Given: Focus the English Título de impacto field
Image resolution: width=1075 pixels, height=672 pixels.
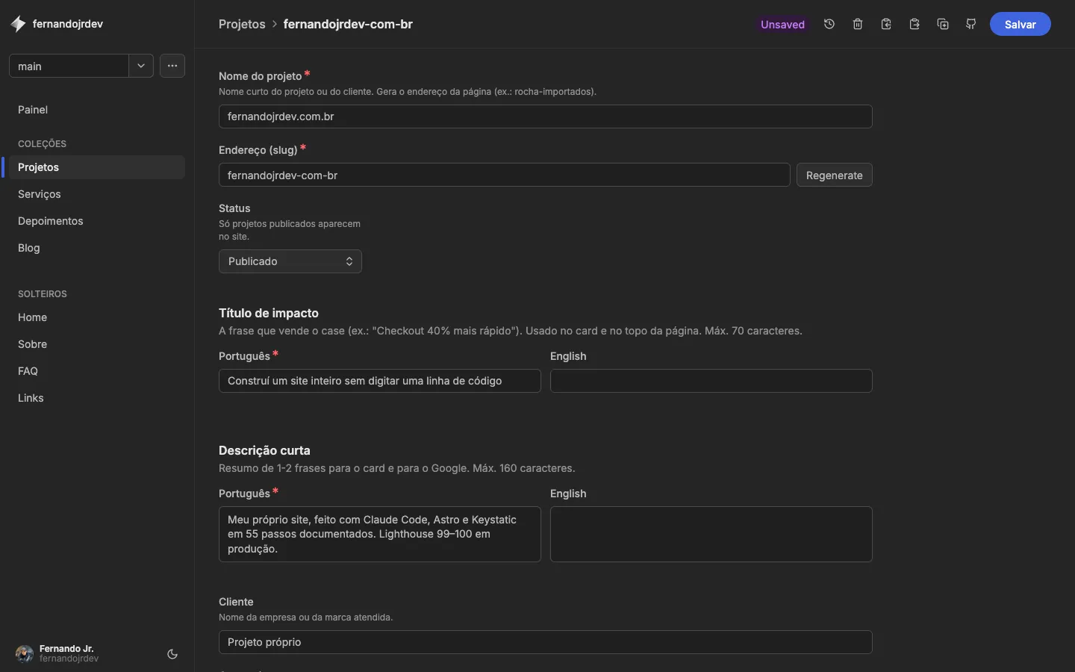Looking at the screenshot, I should click(711, 381).
